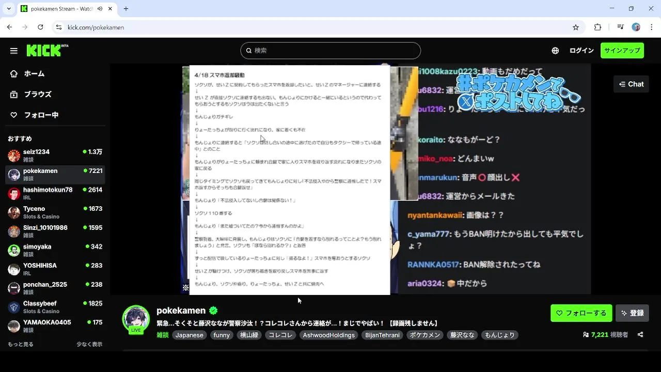Image resolution: width=661 pixels, height=372 pixels.
Task: Select the ポケカメン tag
Action: coord(425,335)
